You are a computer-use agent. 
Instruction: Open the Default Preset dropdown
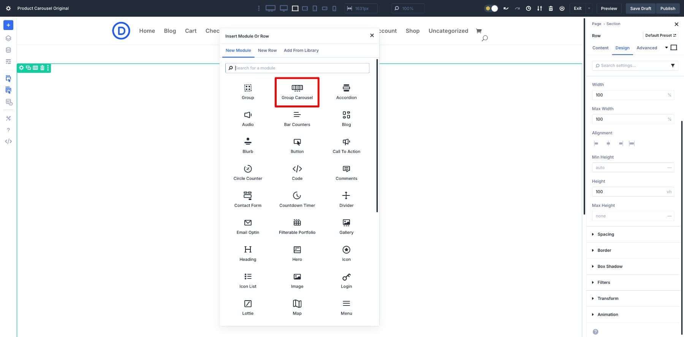coord(660,35)
